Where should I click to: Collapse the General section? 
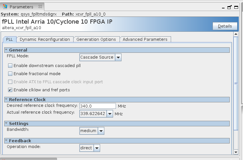coord(6,50)
